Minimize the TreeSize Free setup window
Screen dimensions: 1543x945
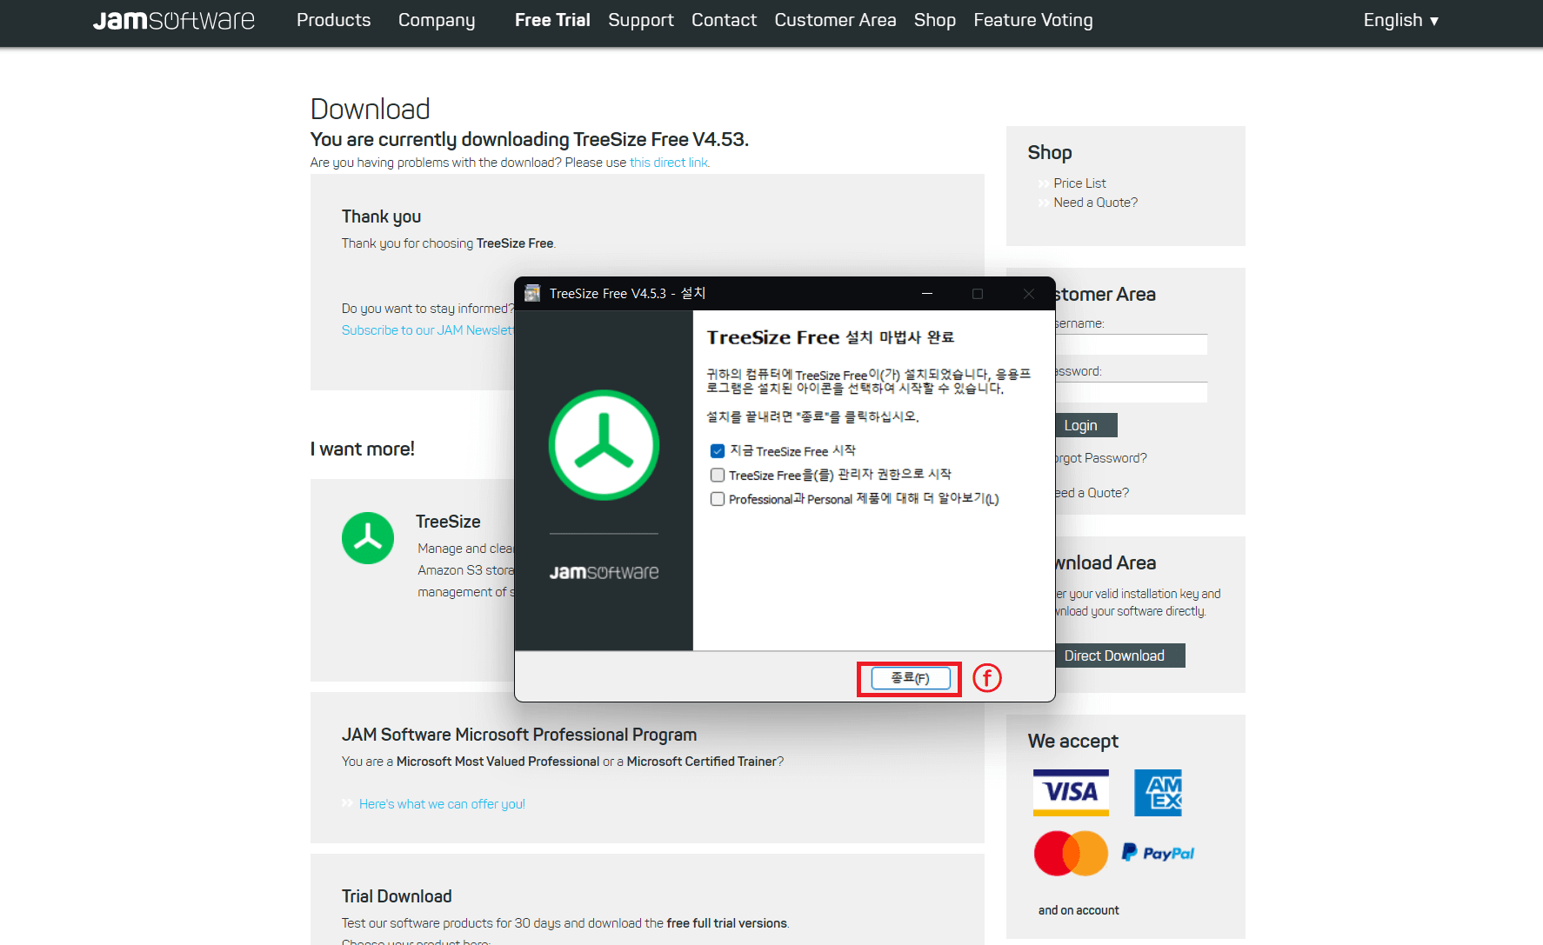tap(927, 294)
